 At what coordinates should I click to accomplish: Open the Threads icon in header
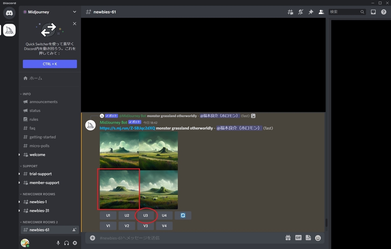pos(290,12)
